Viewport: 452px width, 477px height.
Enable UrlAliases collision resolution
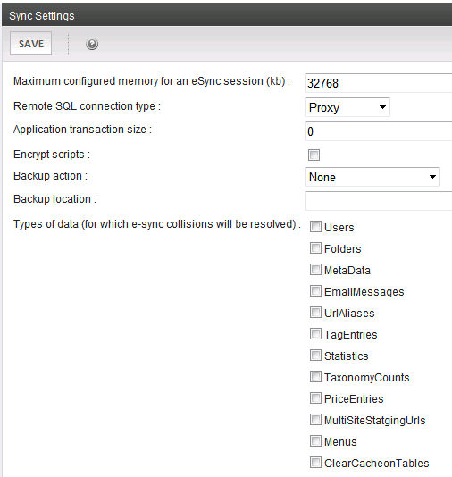[x=315, y=313]
